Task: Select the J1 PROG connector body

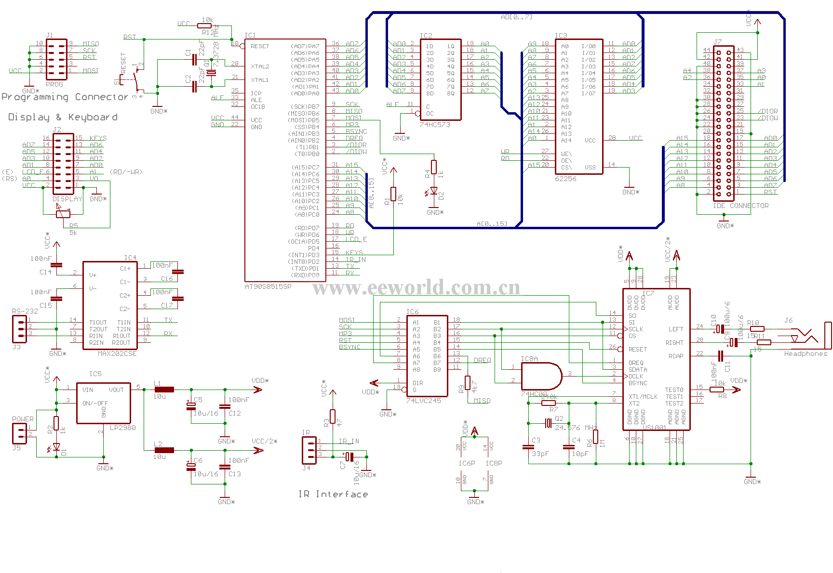Action: 56,60
